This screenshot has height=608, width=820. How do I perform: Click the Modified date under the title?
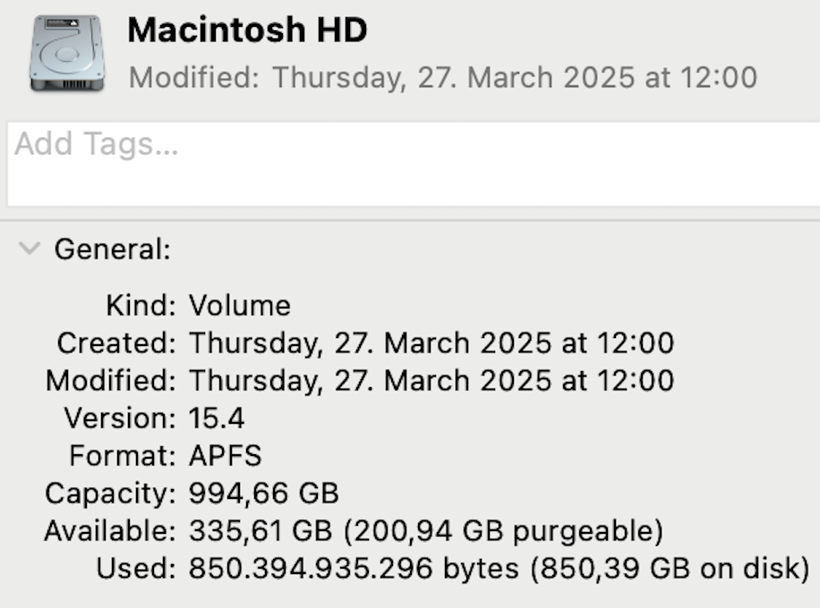443,77
